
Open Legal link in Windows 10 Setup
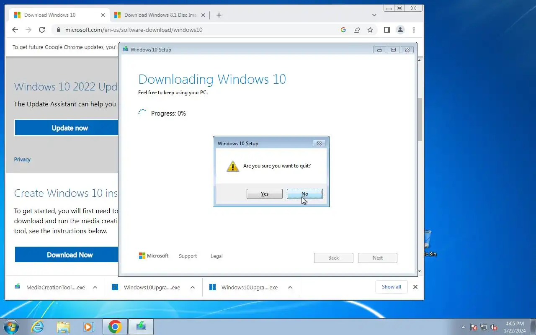click(x=216, y=256)
